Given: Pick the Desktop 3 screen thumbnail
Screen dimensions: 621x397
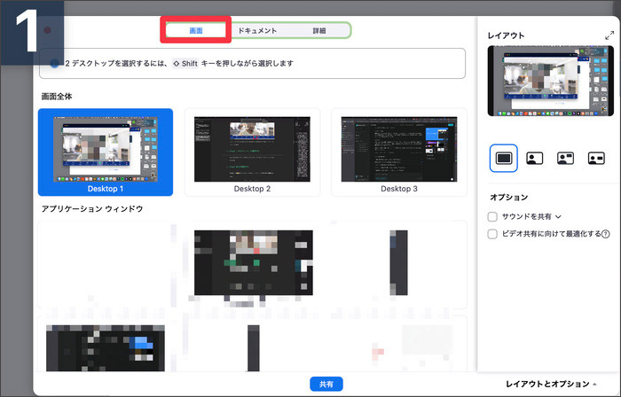Looking at the screenshot, I should (399, 152).
